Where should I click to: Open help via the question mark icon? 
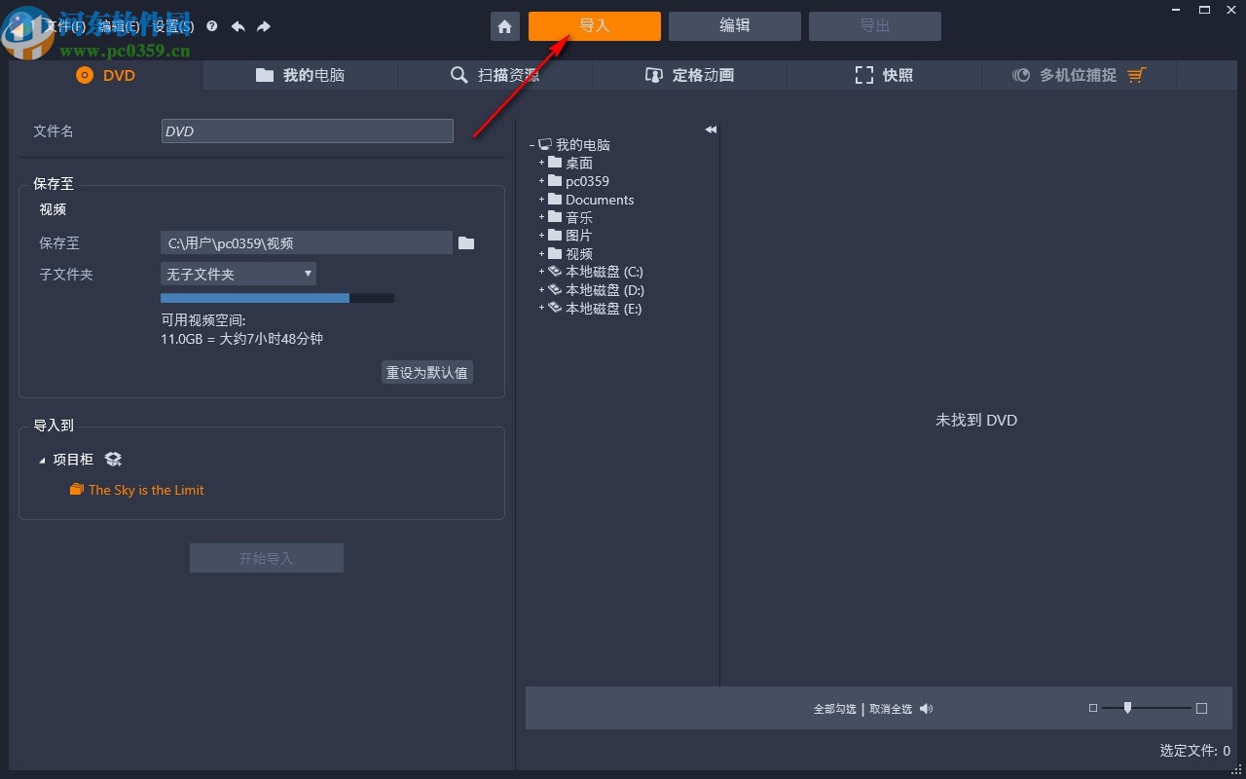(x=212, y=26)
